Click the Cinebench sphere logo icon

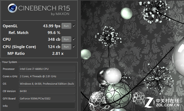click(x=12, y=8)
